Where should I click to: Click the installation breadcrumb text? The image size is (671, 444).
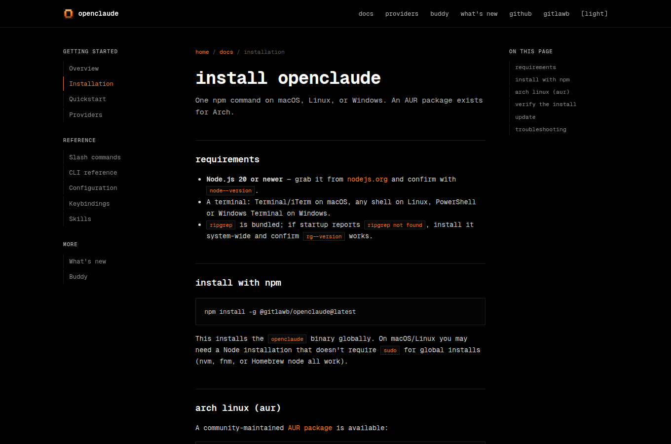coord(264,52)
